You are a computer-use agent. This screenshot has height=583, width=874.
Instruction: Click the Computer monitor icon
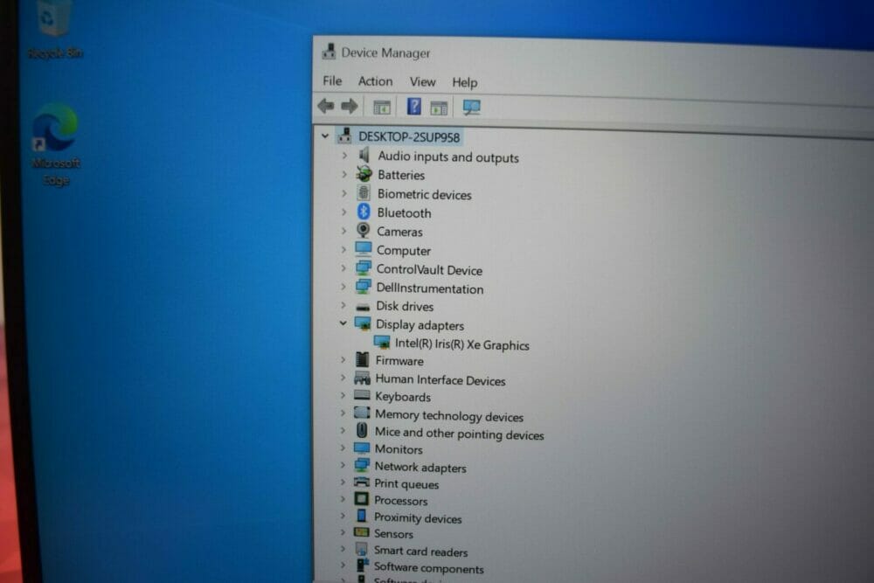[363, 248]
